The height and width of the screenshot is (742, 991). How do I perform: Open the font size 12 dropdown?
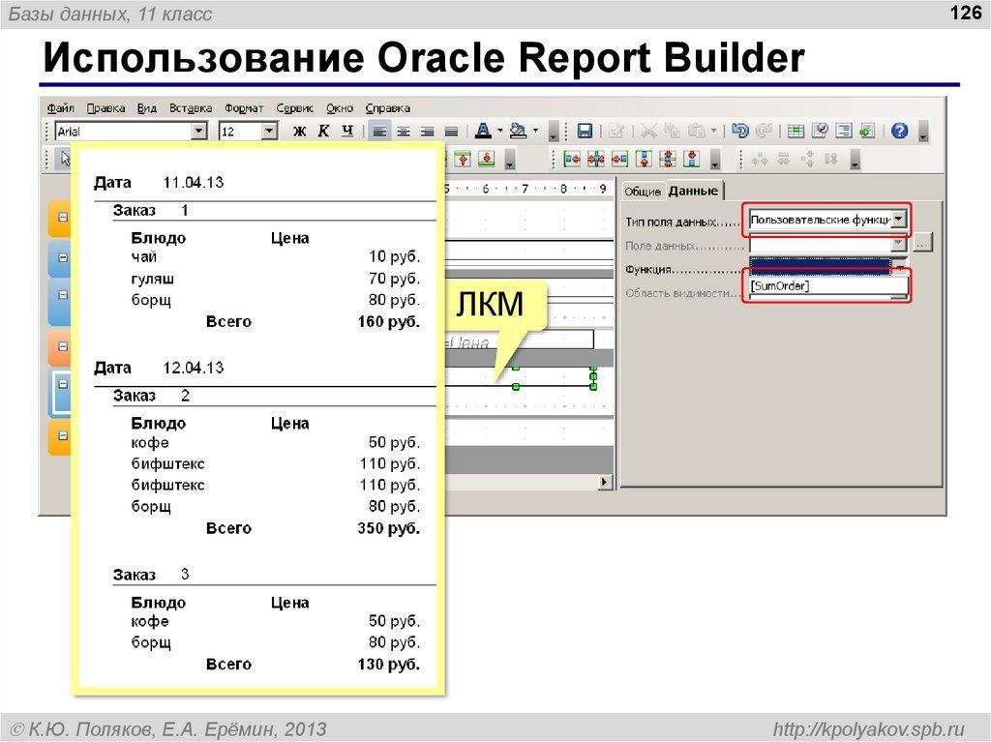(269, 131)
